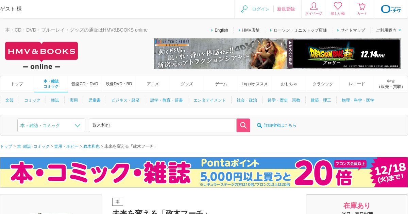
Task: Click the Pontaポイント 20倍 campaign banner
Action: [x=204, y=172]
